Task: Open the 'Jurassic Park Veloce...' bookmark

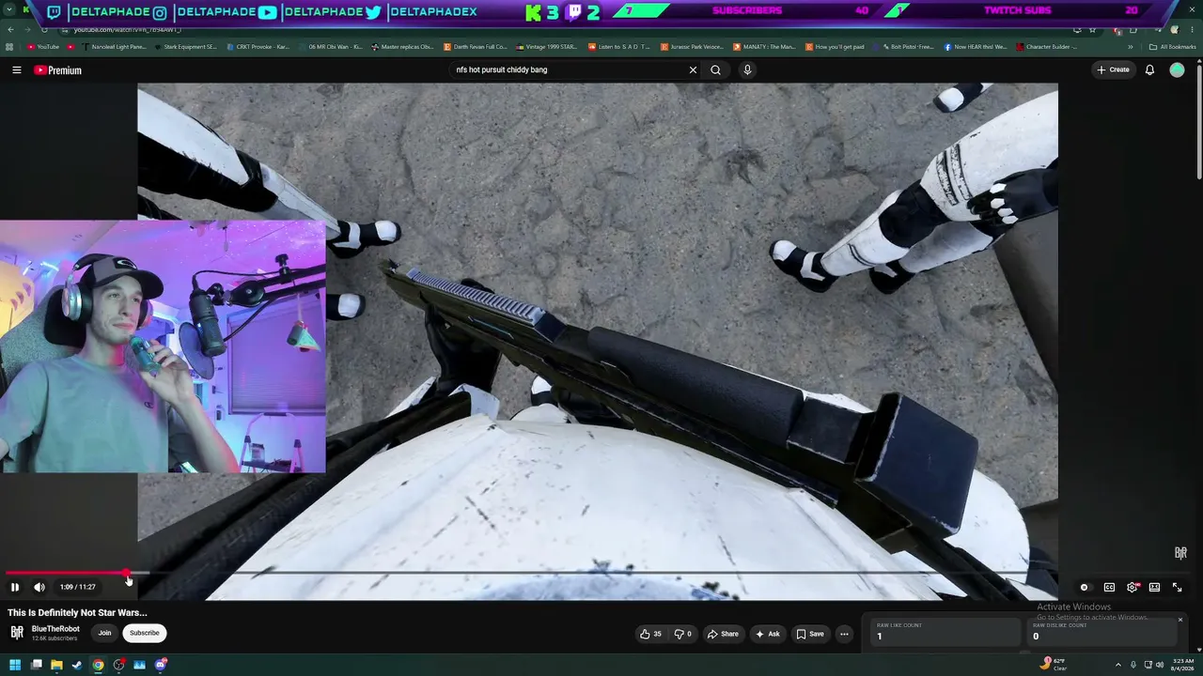Action: pyautogui.click(x=692, y=47)
